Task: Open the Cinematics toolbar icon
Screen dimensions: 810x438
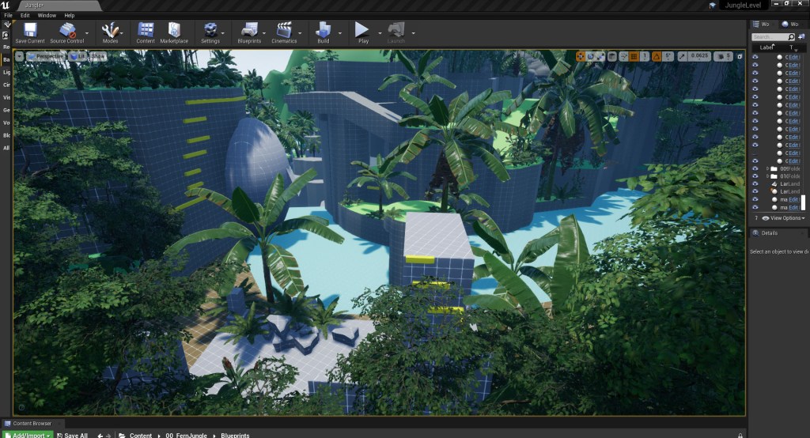Action: [284, 32]
